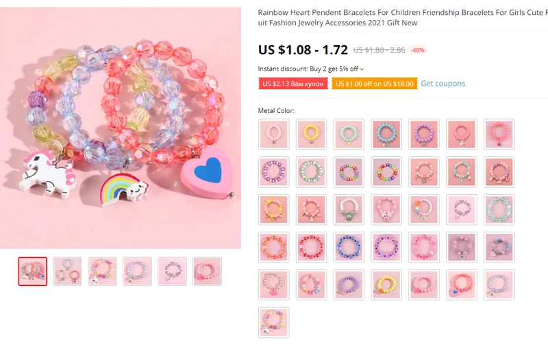Open the rainbow unicorn bracelet gallery thumbnail

pyautogui.click(x=102, y=271)
